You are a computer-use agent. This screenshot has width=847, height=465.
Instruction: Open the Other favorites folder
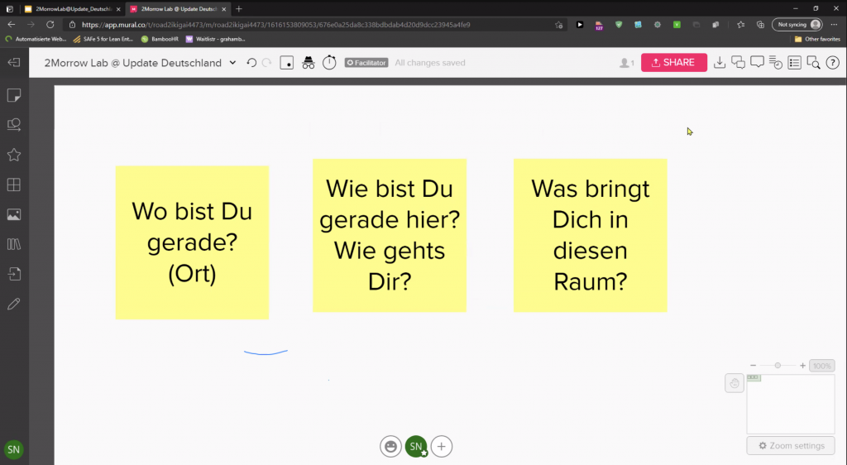click(817, 39)
